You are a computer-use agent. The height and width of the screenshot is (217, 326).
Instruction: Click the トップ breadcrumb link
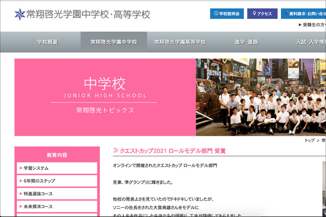click(309, 140)
